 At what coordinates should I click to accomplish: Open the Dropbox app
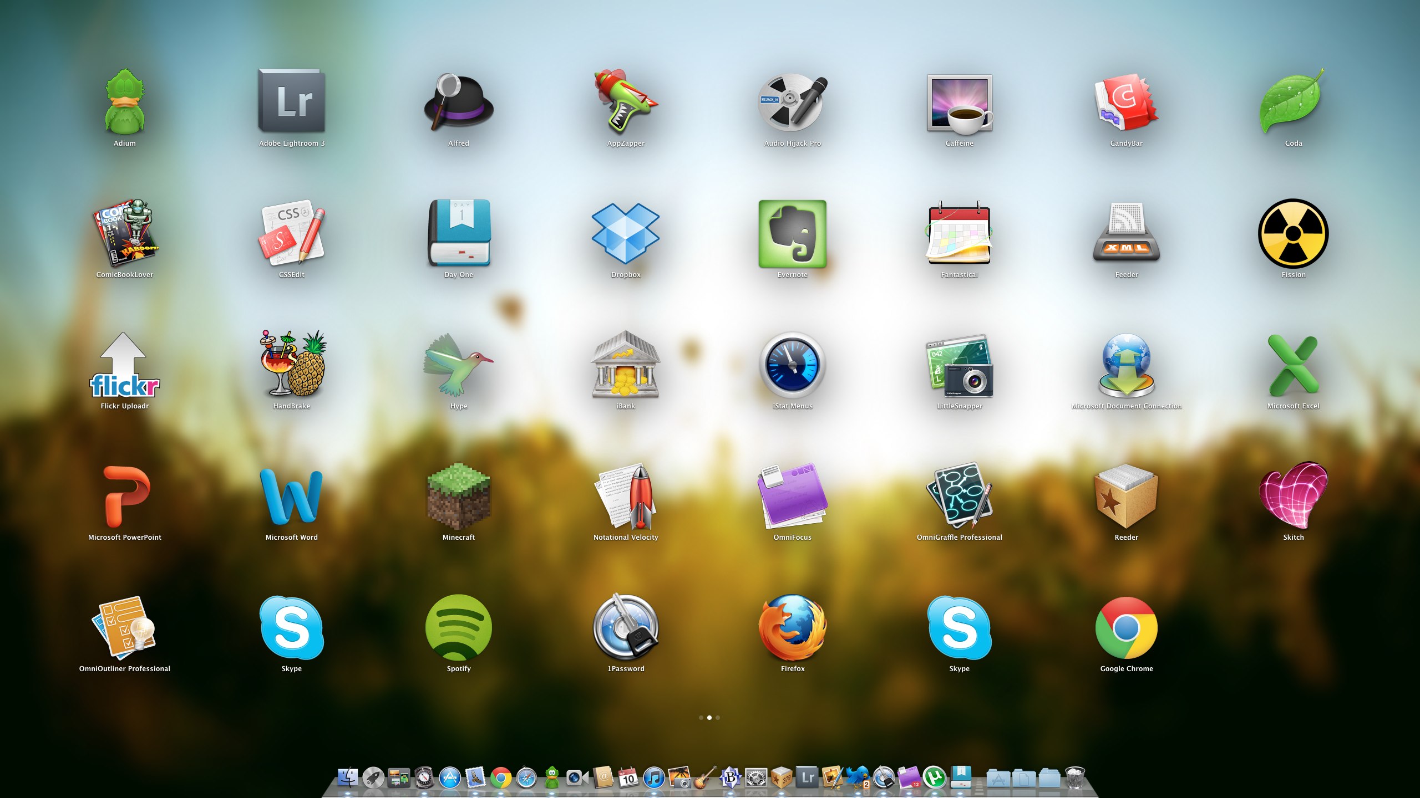(626, 233)
